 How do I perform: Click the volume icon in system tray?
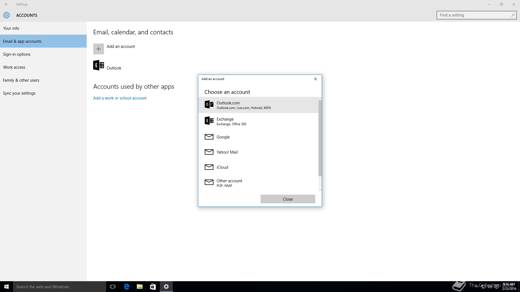(490, 287)
